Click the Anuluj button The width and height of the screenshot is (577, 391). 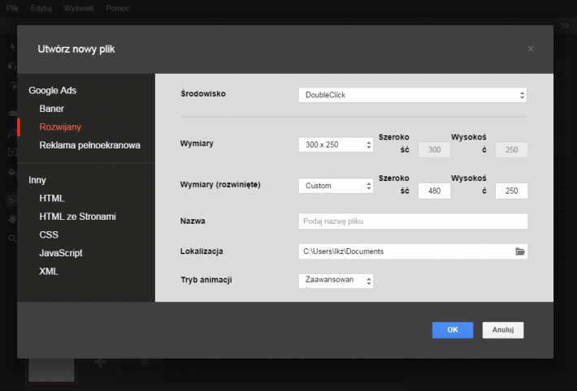tap(503, 330)
